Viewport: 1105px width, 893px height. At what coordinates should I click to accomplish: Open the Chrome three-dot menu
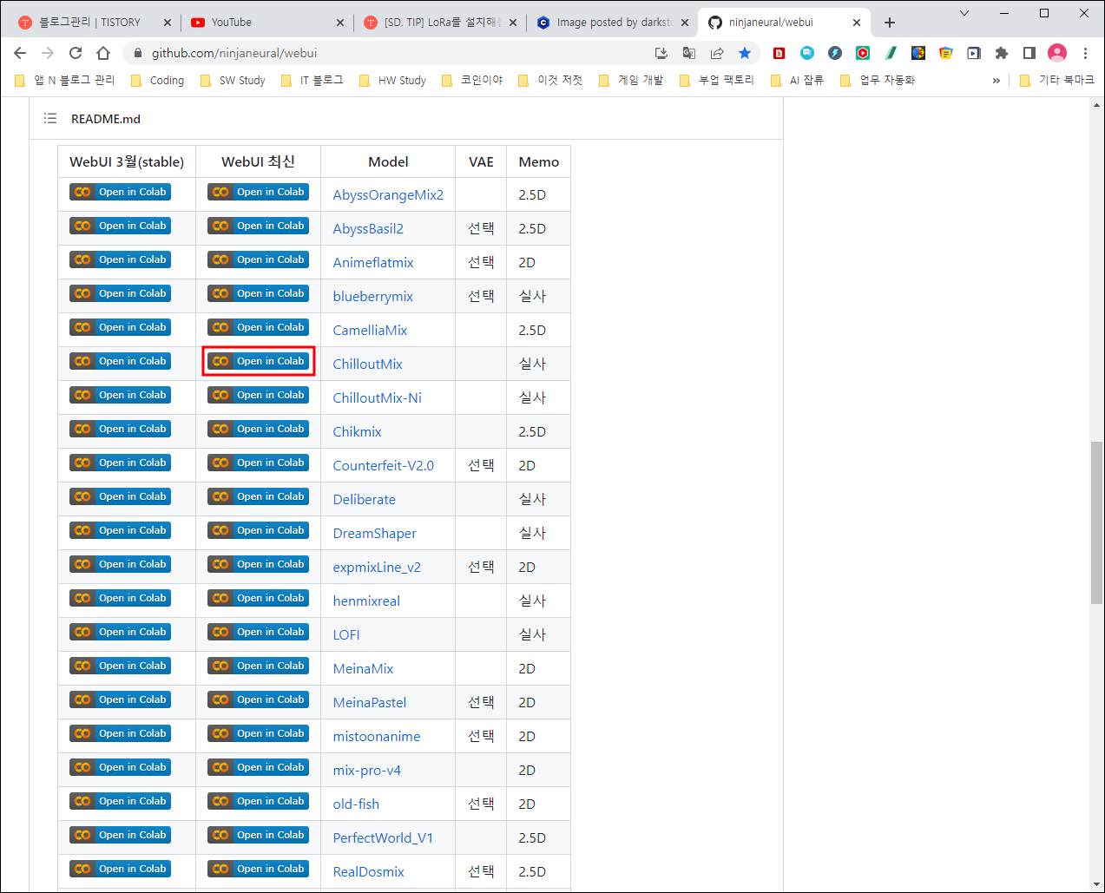1085,53
